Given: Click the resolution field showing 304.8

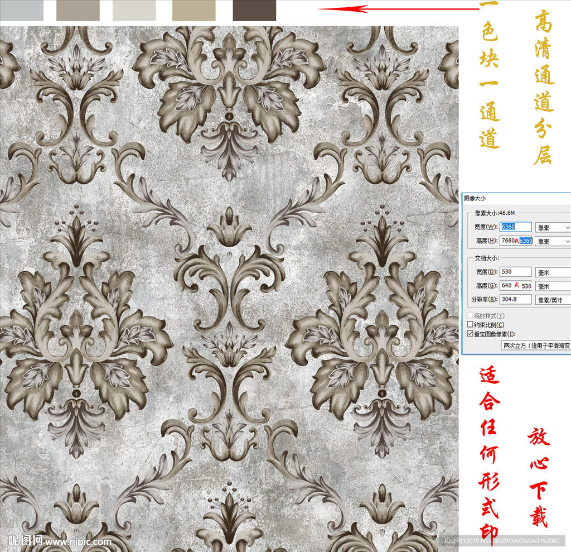Looking at the screenshot, I should point(515,299).
